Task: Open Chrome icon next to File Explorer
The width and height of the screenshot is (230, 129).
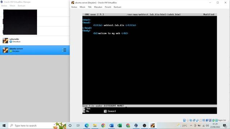Action: [103, 125]
